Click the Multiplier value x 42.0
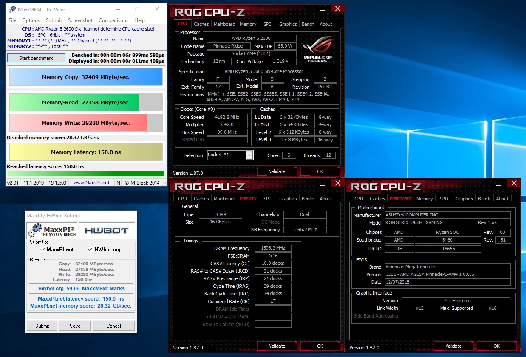 pos(227,125)
